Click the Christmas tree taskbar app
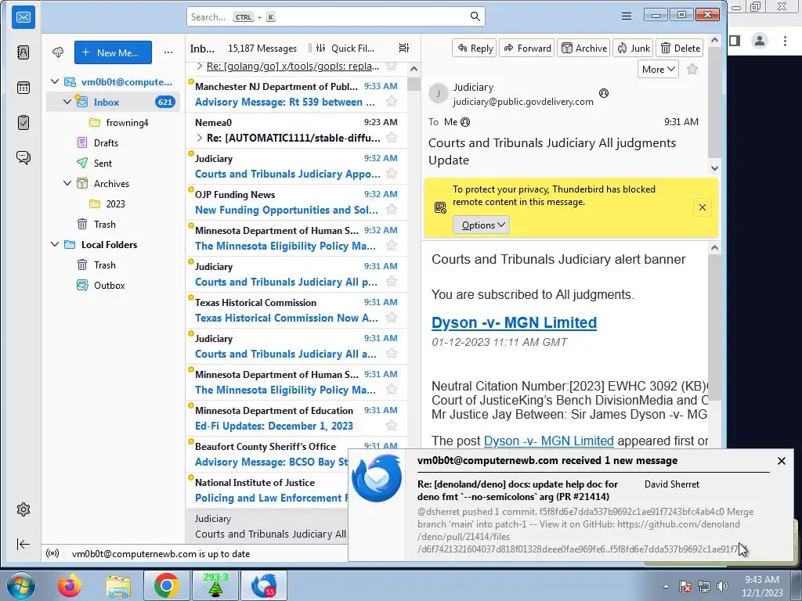Screen dimensions: 802x601 point(215,585)
